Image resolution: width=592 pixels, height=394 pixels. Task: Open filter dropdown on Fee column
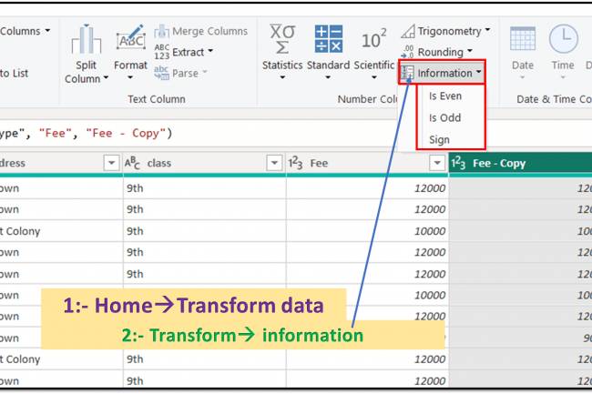click(x=437, y=163)
